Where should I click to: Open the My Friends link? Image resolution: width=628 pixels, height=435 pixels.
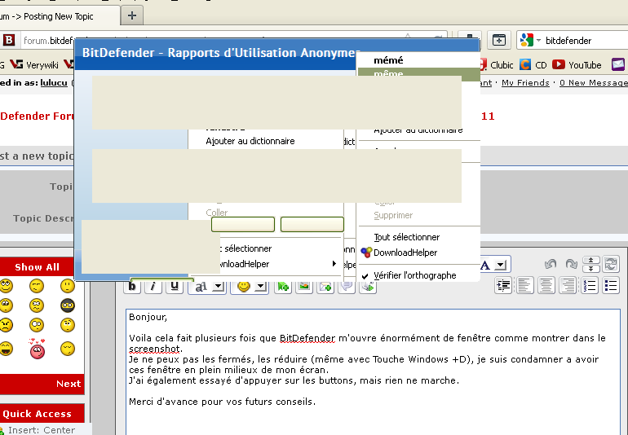(525, 83)
